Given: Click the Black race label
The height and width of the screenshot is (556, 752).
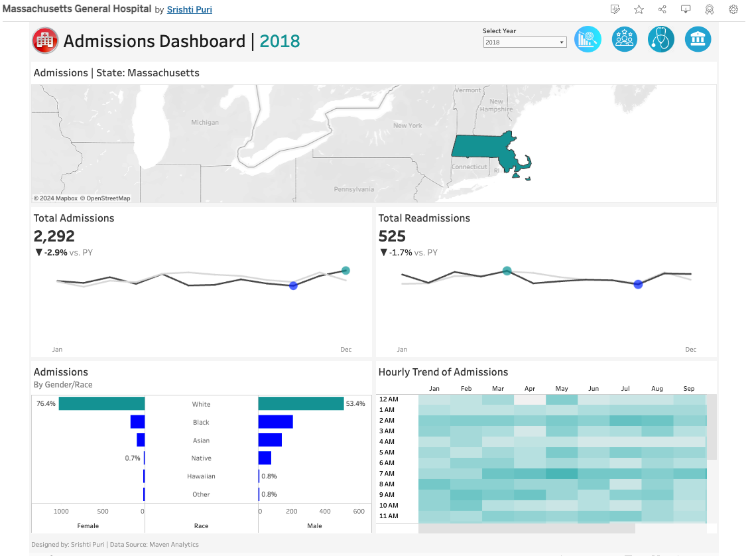Looking at the screenshot, I should coord(201,422).
